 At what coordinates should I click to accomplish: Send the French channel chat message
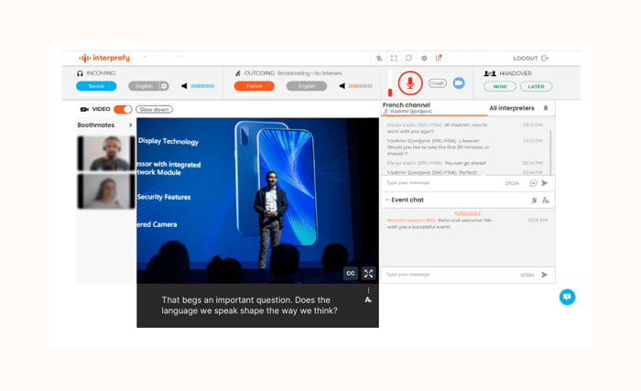point(545,183)
